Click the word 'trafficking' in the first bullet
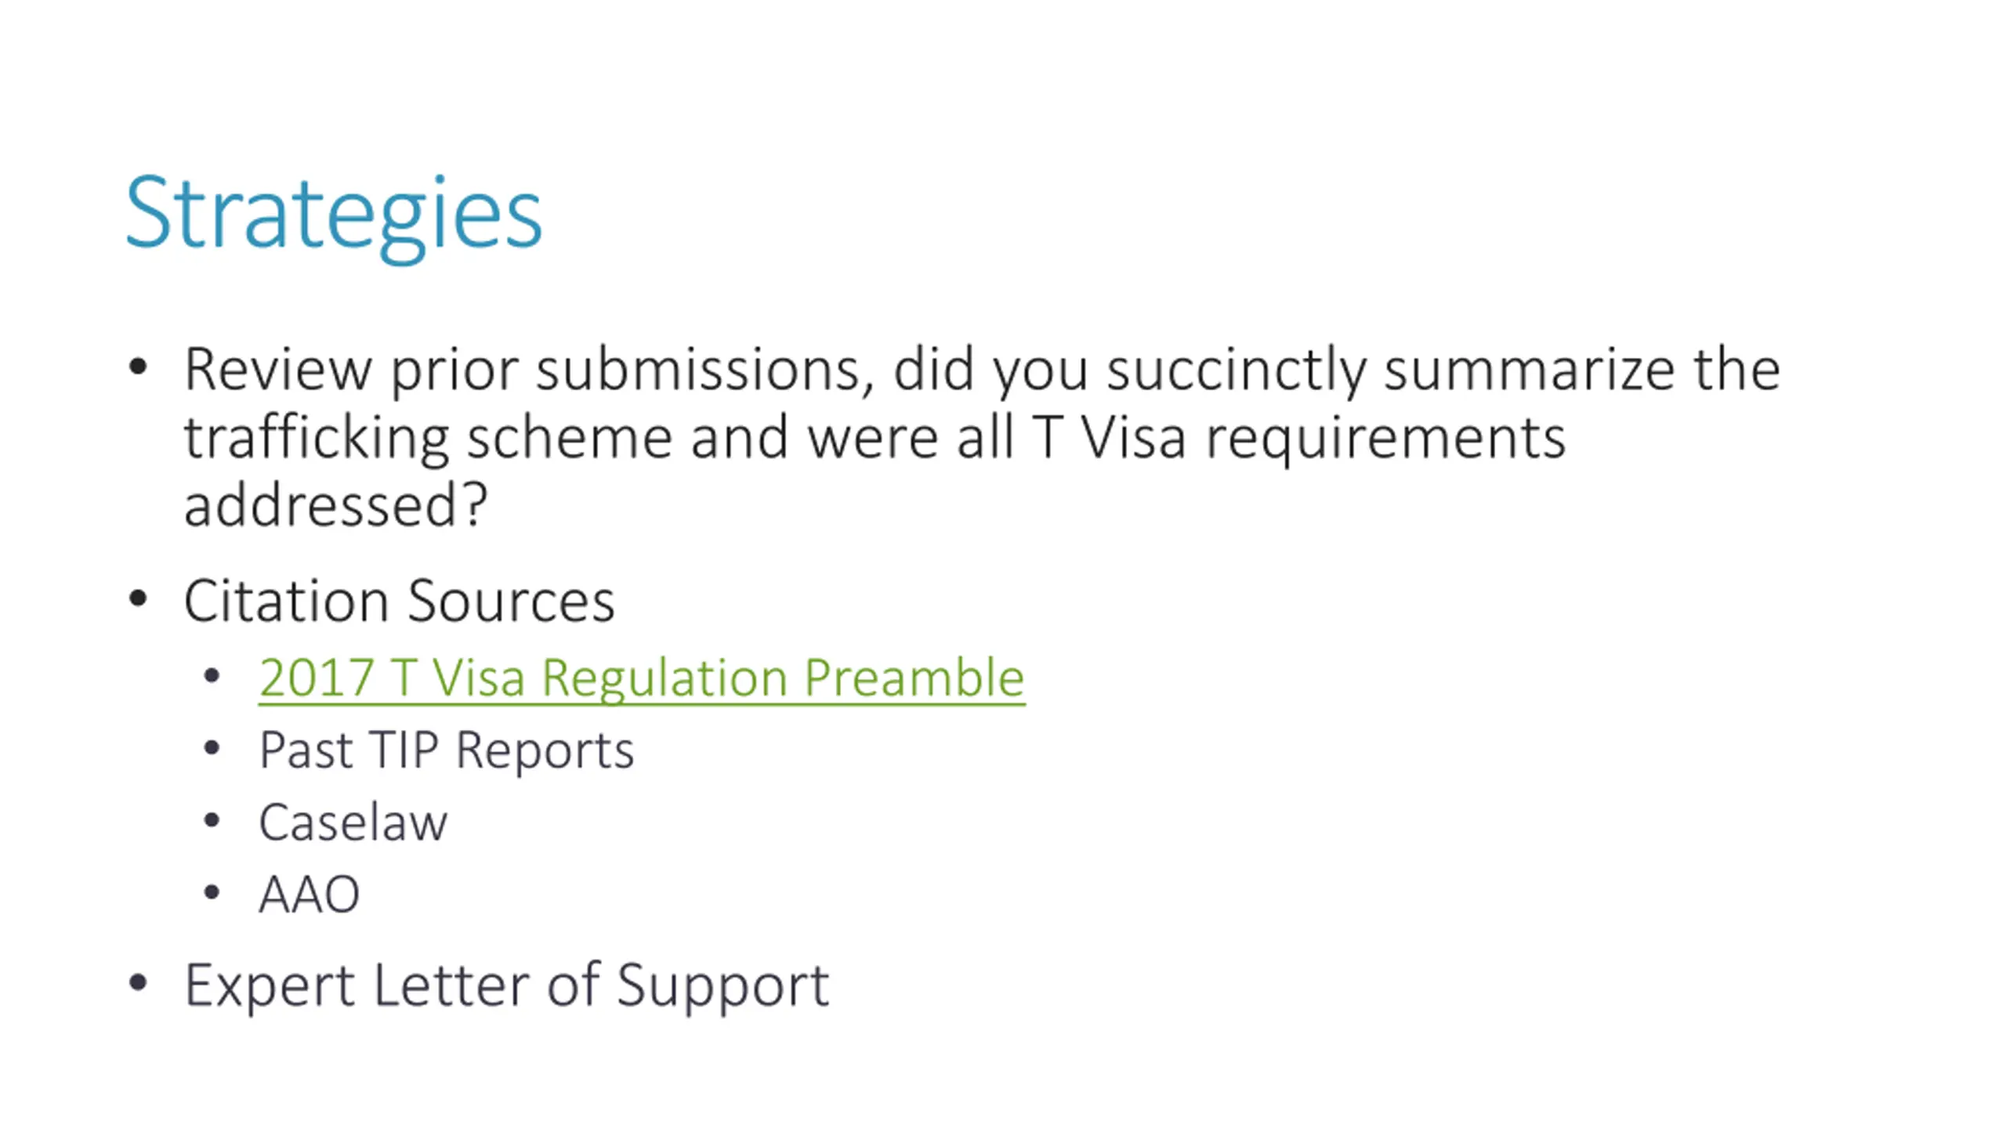 [x=317, y=438]
